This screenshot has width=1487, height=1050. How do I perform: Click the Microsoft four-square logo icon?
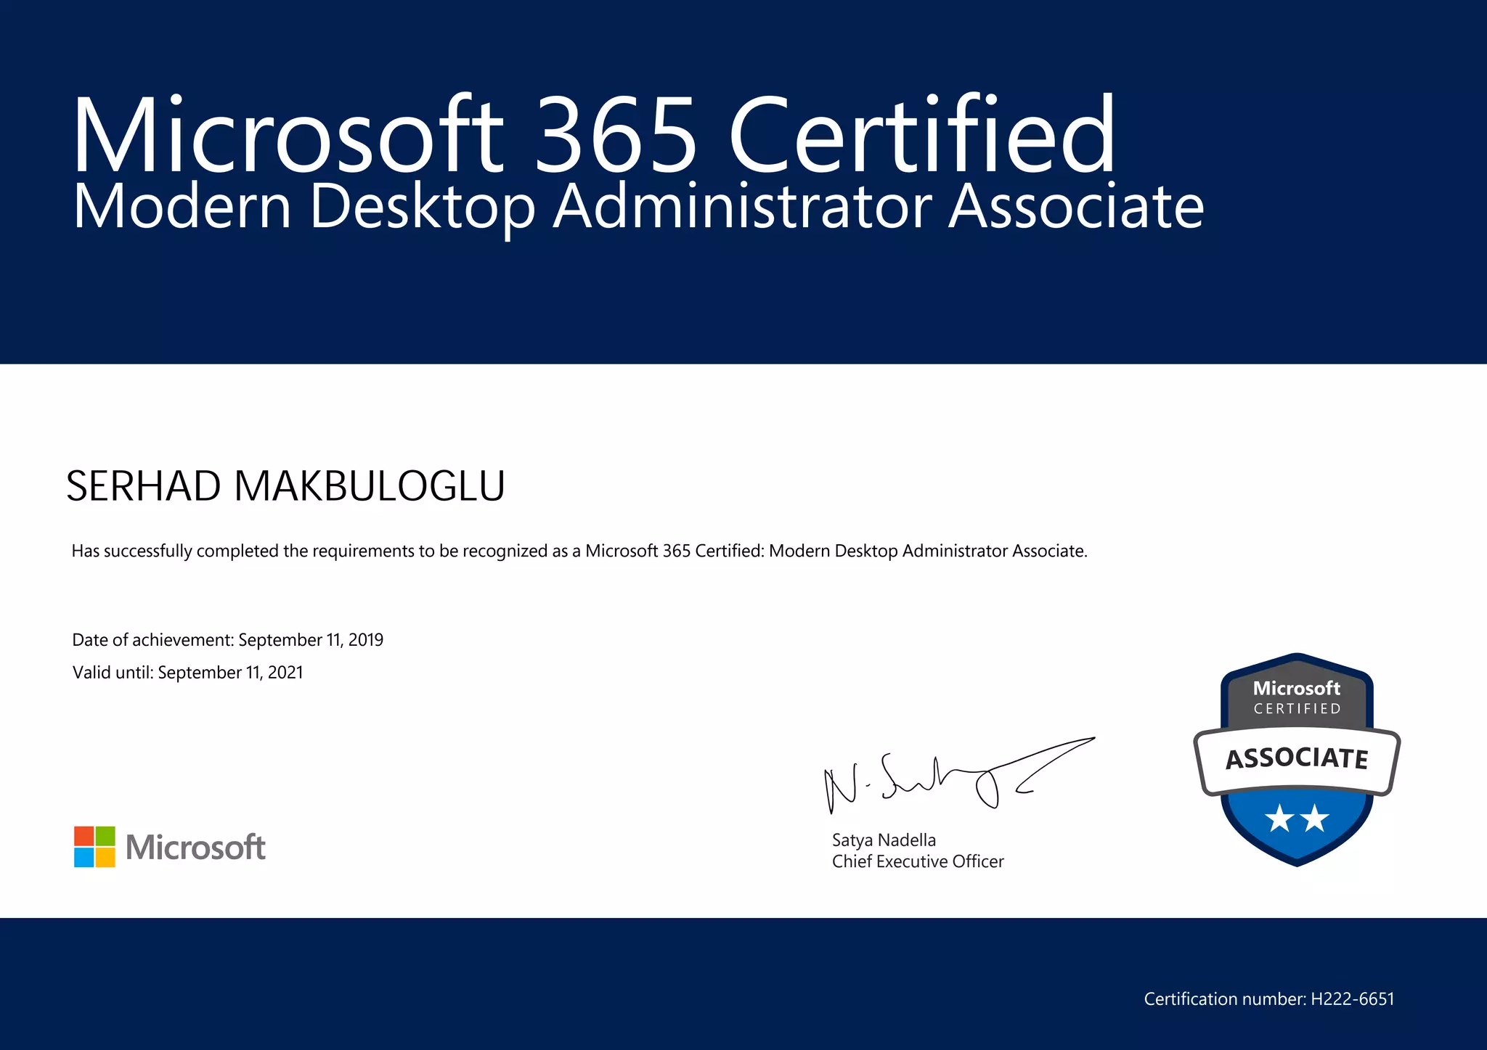[94, 846]
